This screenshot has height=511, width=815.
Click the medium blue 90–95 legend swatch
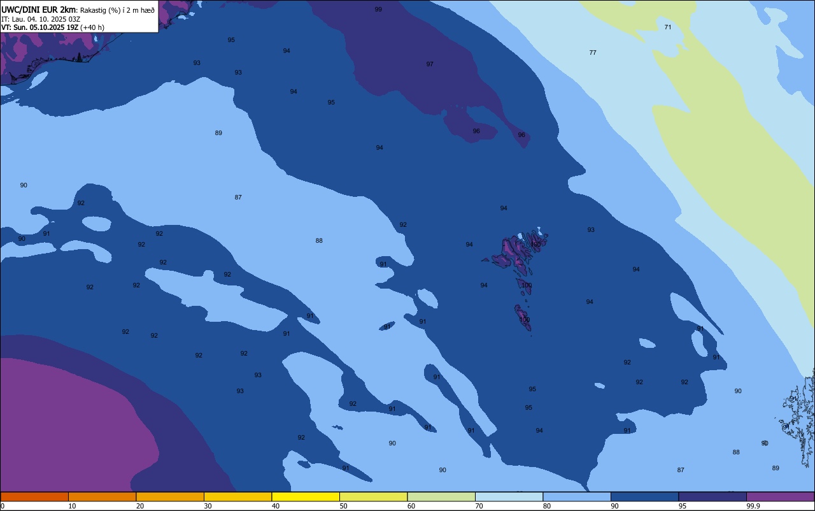(x=644, y=496)
